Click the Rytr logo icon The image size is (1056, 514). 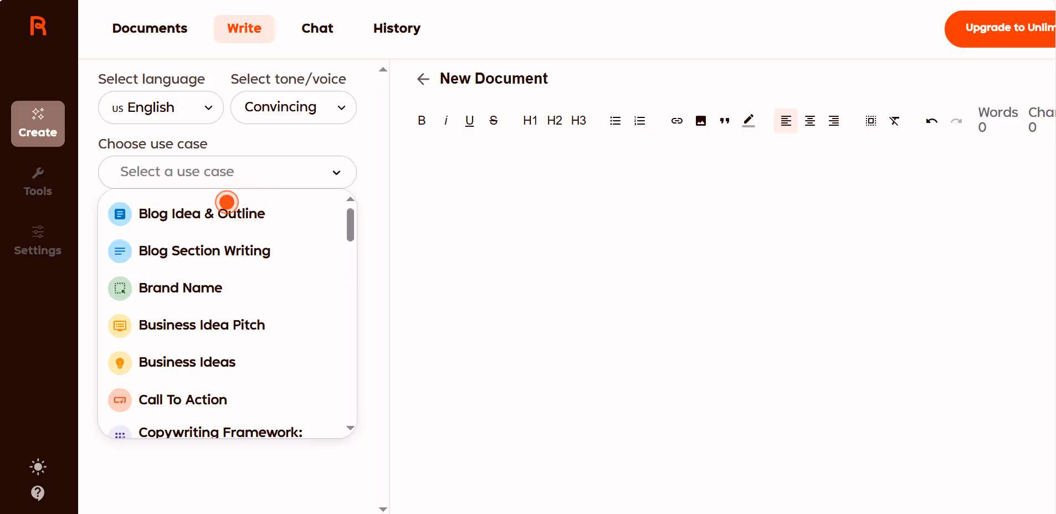(x=38, y=26)
